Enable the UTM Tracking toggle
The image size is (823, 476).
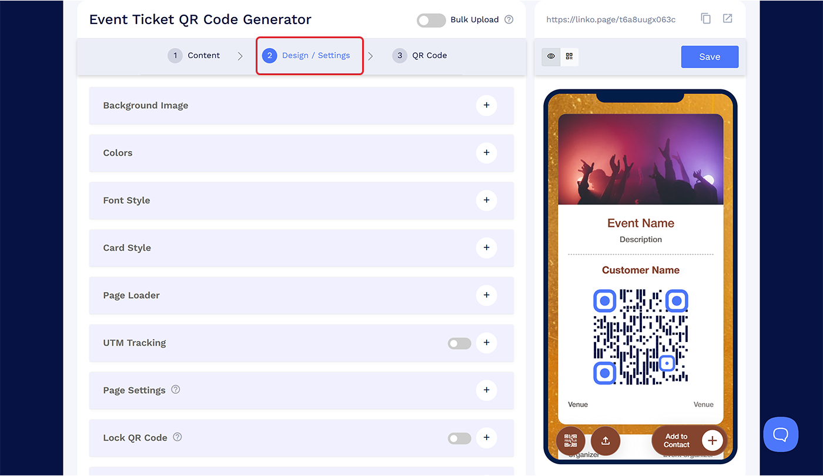(x=459, y=343)
